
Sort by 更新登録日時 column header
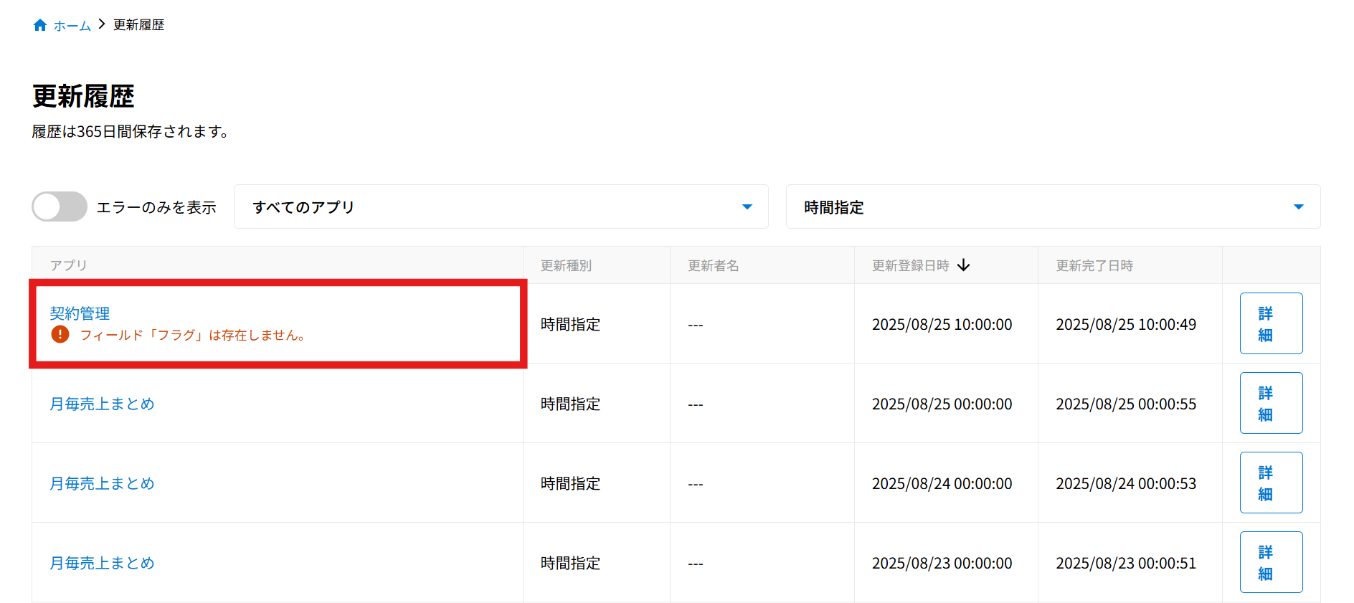910,265
